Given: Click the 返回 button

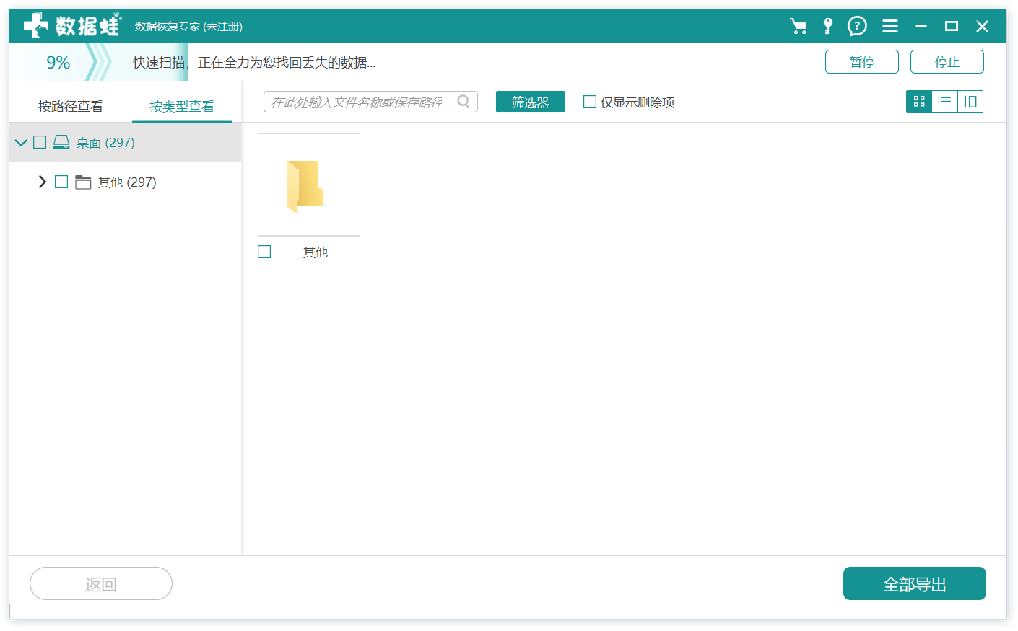Looking at the screenshot, I should tap(101, 583).
